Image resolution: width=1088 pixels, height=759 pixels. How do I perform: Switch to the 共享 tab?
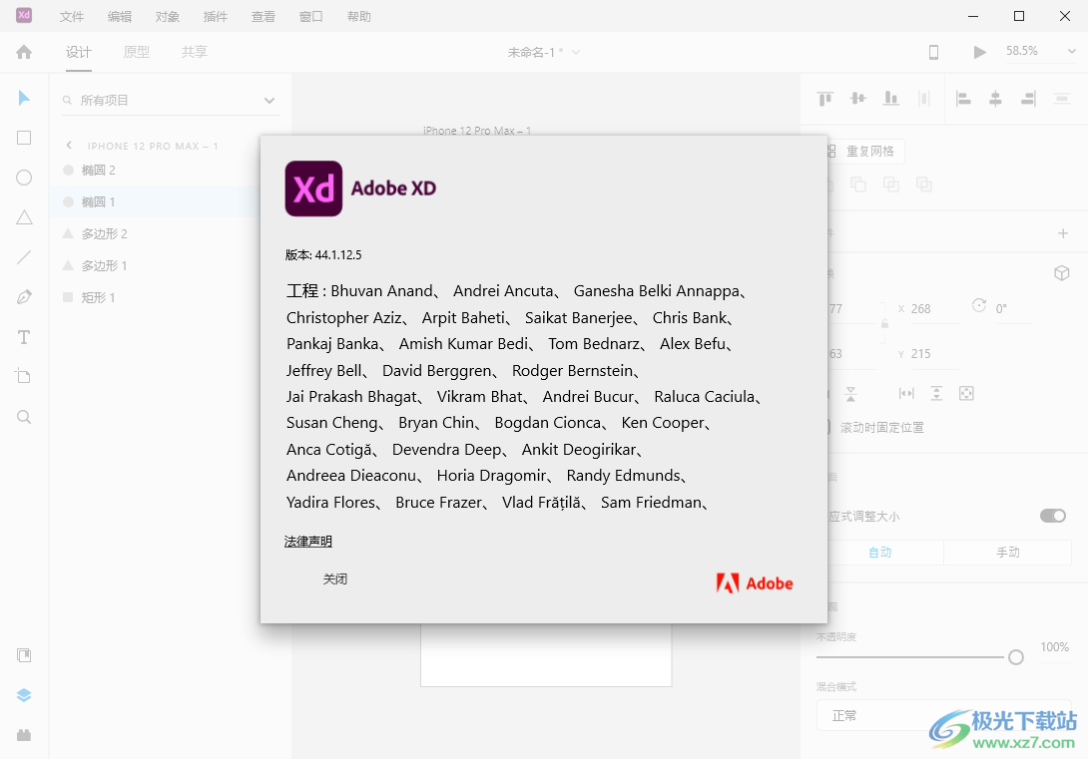point(195,52)
